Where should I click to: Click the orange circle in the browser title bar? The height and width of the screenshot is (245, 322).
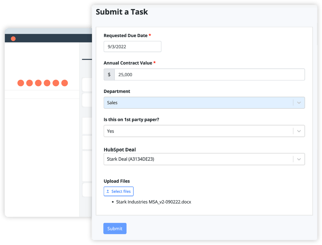point(13,39)
